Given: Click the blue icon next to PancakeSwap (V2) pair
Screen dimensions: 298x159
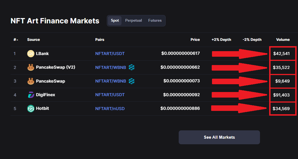Looking at the screenshot, I should tap(132, 67).
